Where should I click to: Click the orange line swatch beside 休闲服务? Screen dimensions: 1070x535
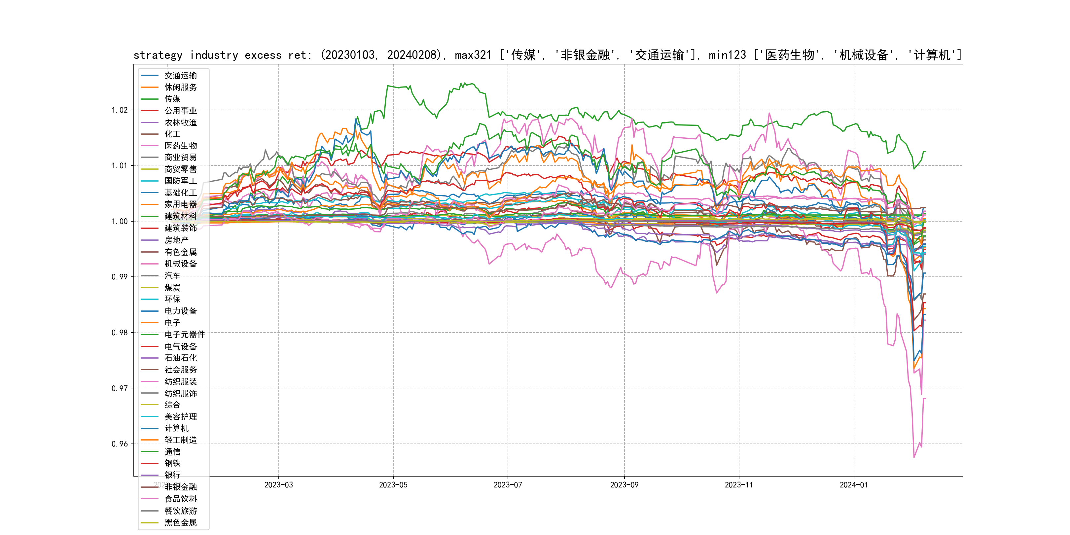pos(150,87)
